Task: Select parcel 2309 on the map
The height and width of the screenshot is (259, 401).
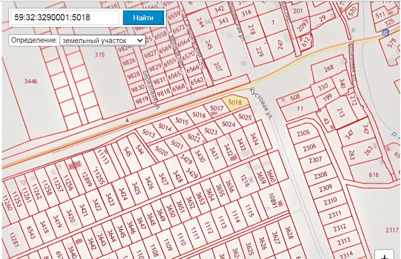Action: coord(326,188)
